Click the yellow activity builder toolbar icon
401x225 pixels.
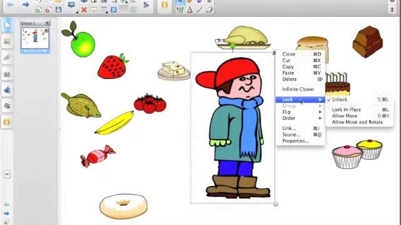pyautogui.click(x=164, y=5)
